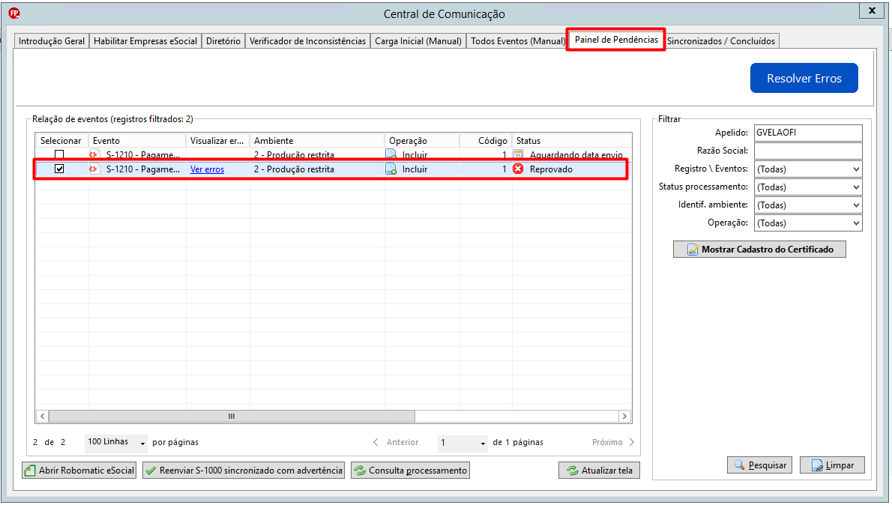Switch to Sincronizados / Concluídos tab
Screen dimensions: 892x508
click(x=721, y=41)
